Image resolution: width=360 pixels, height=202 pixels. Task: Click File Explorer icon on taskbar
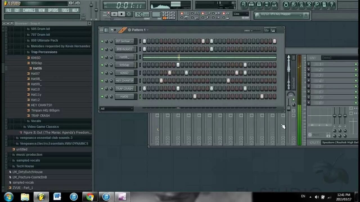[25, 197]
